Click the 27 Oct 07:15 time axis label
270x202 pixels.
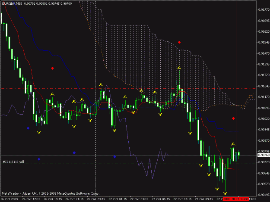(183, 199)
